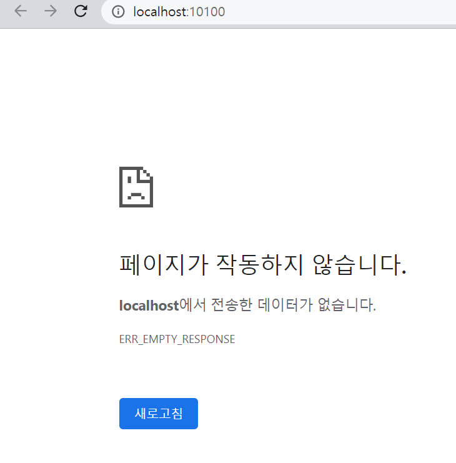Focus the address bar showing localhost:10100

[279, 12]
